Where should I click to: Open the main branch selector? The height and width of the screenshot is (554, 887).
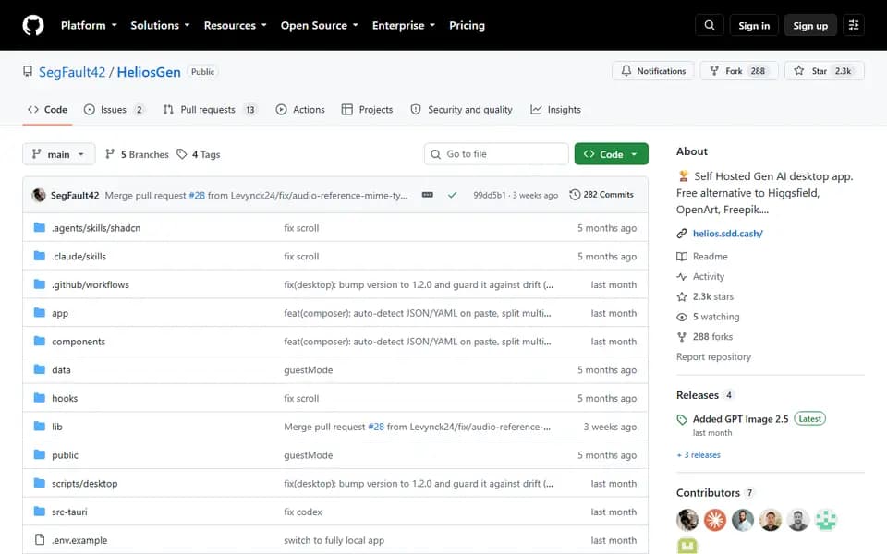click(59, 154)
